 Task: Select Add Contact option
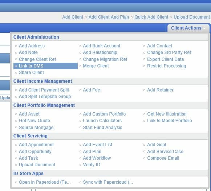[x=159, y=46]
